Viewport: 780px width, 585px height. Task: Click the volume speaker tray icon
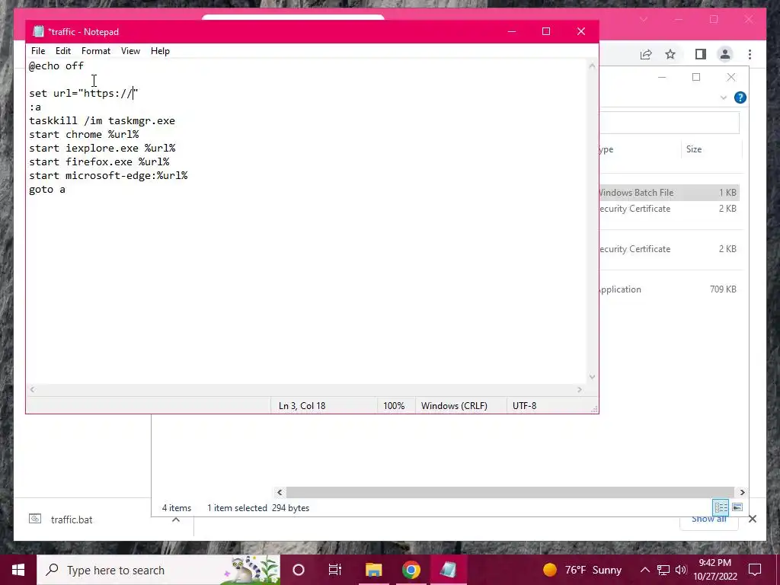coord(681,570)
